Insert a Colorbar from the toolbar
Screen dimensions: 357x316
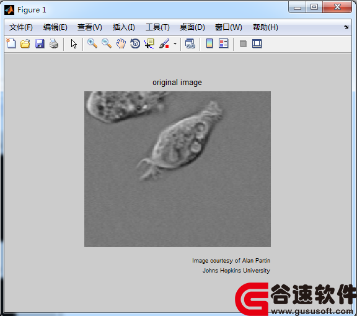pyautogui.click(x=209, y=43)
